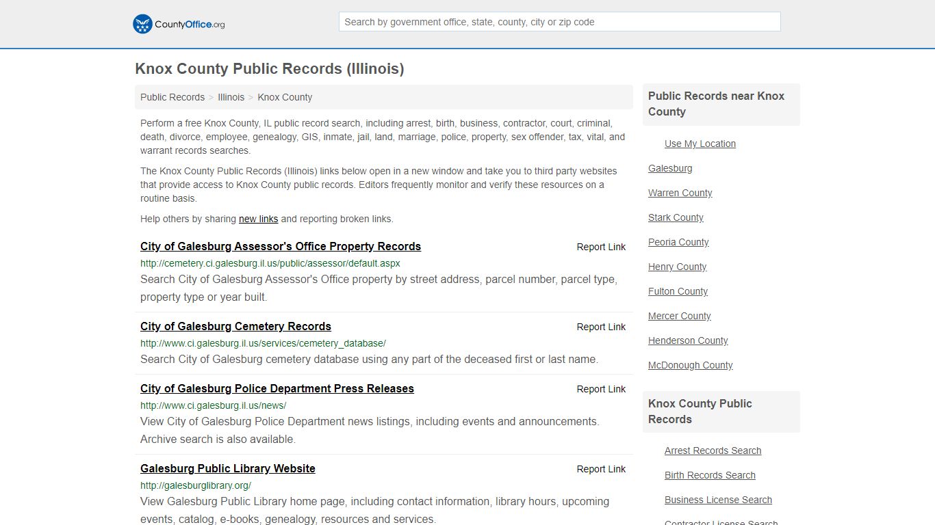935x525 pixels.
Task: Open Arrest Records Search link
Action: (713, 450)
